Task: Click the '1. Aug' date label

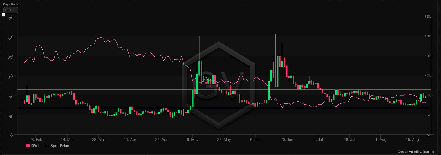Action: click(381, 140)
